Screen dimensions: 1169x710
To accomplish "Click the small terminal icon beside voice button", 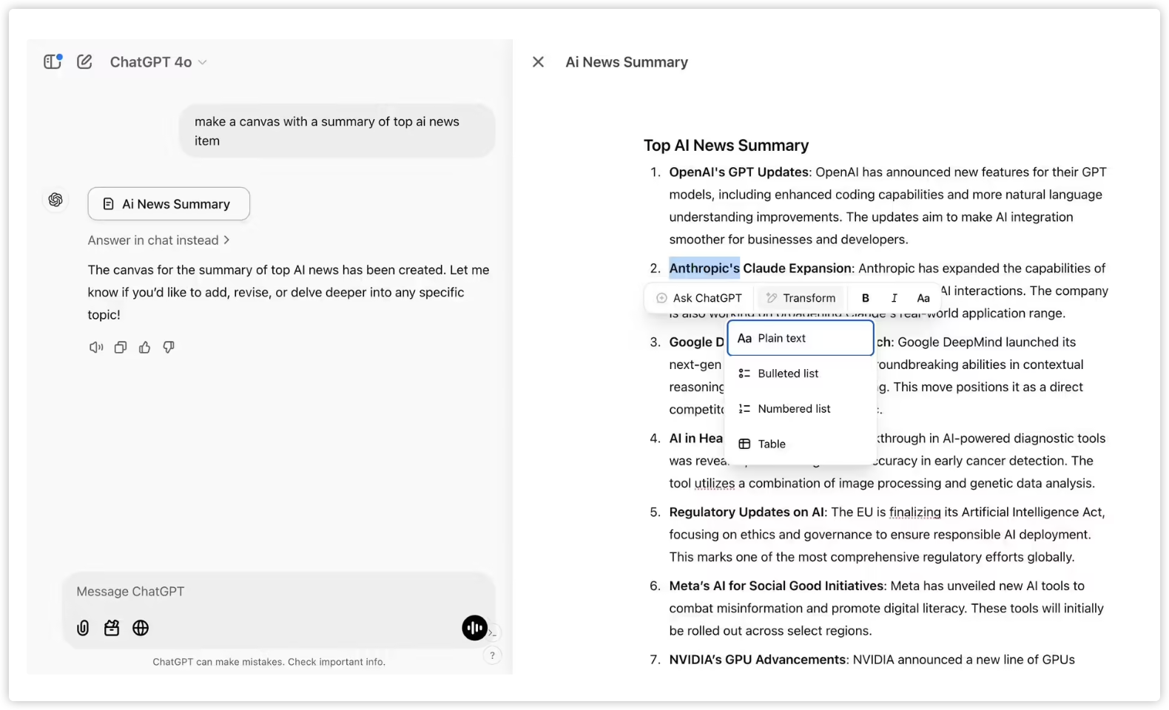I will 492,633.
